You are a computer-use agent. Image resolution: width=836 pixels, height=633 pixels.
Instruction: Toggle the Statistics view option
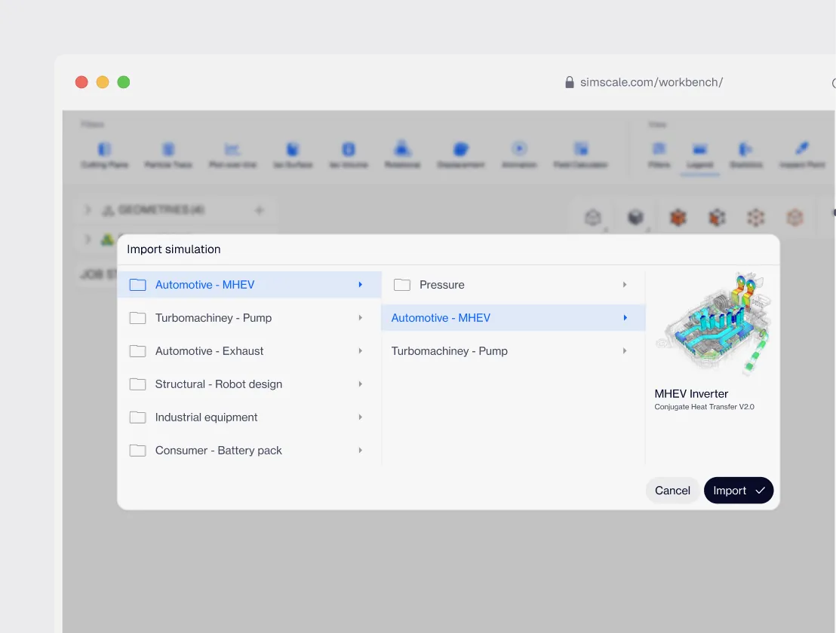pos(746,154)
